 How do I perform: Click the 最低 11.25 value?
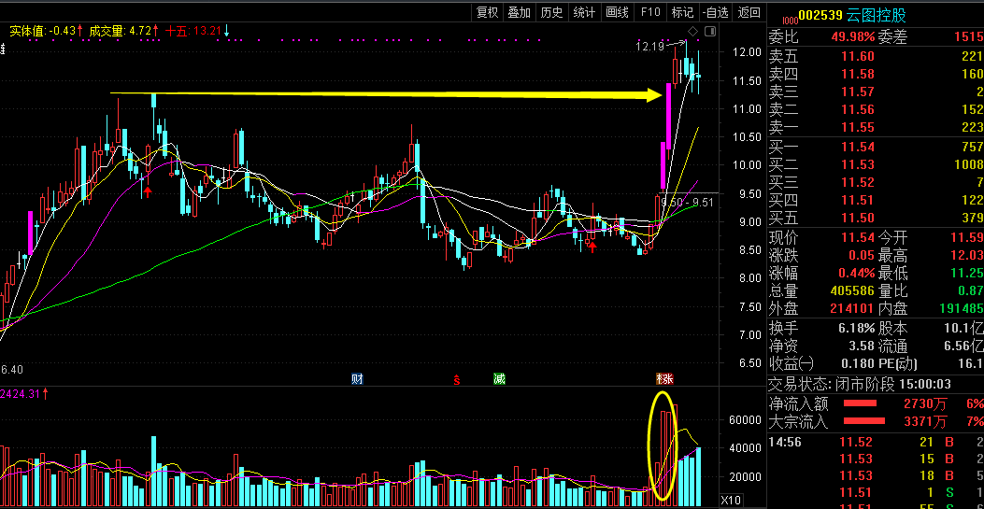pyautogui.click(x=967, y=273)
